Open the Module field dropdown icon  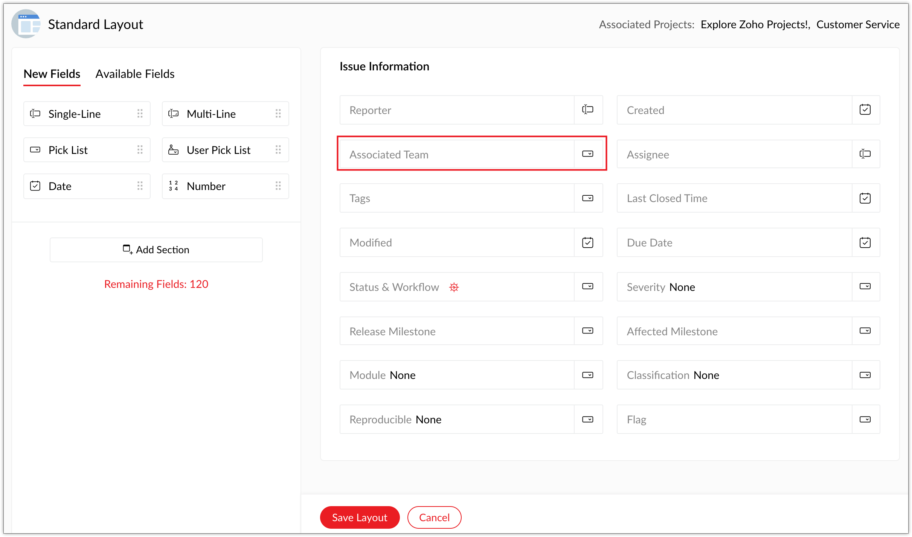coord(587,375)
